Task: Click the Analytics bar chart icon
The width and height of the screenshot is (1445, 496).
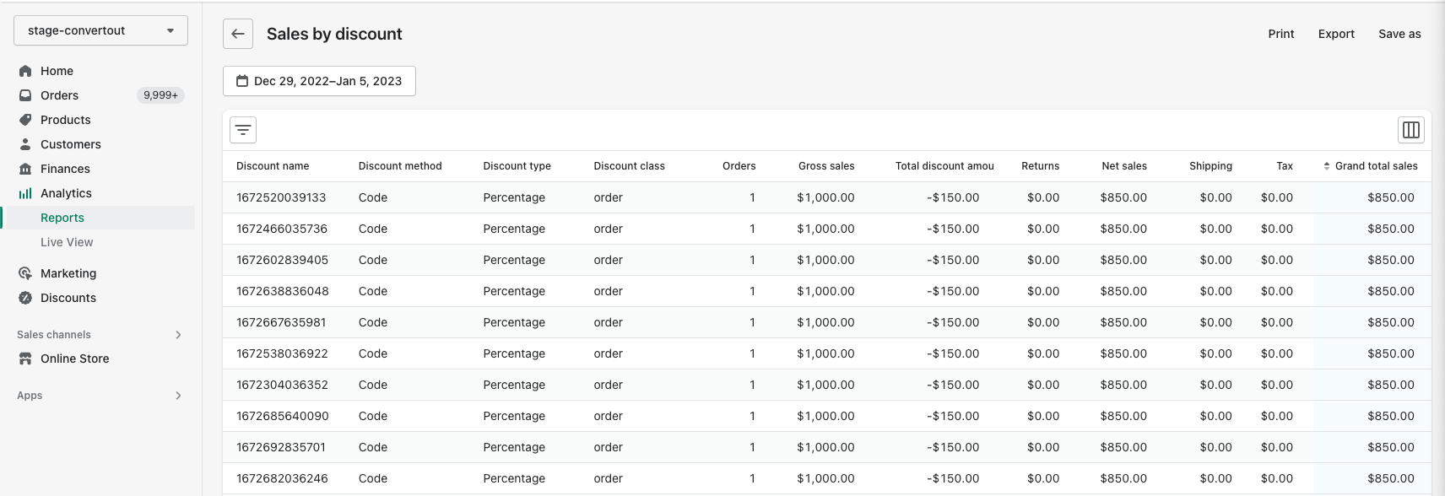Action: (x=25, y=193)
